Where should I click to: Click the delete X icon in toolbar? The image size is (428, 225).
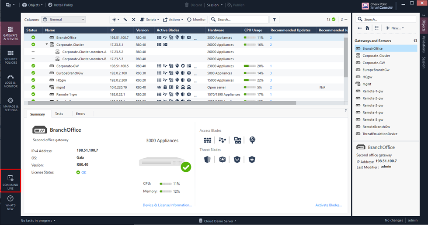(x=133, y=20)
